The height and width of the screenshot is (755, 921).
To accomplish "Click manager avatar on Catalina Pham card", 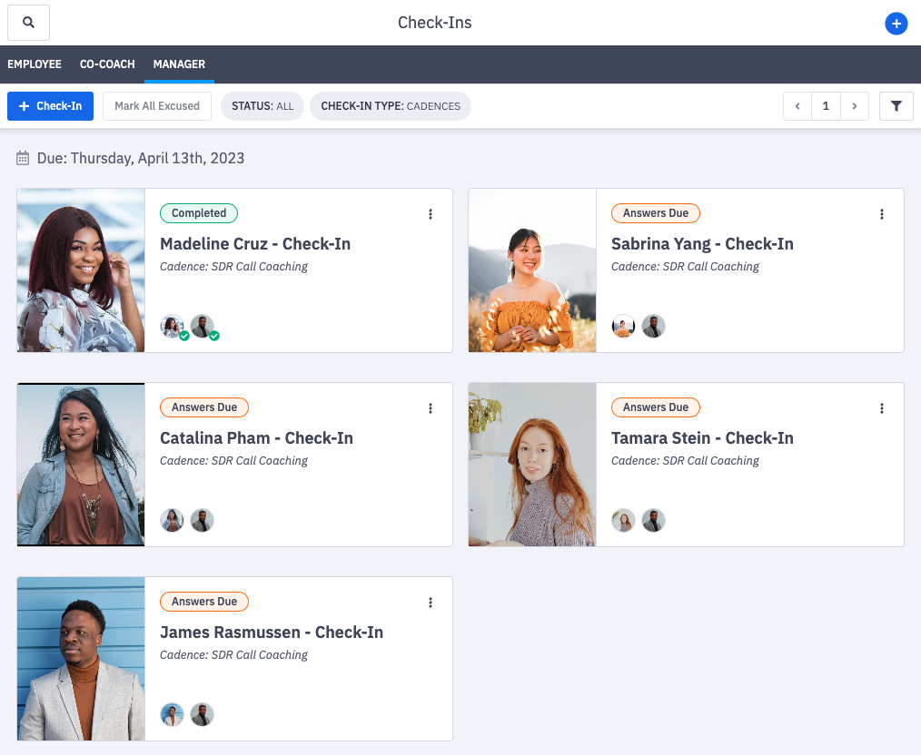I will (x=202, y=520).
